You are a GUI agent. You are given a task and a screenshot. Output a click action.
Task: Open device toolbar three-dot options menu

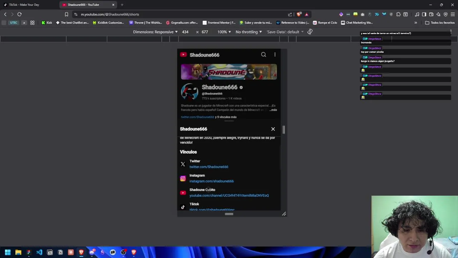click(451, 32)
